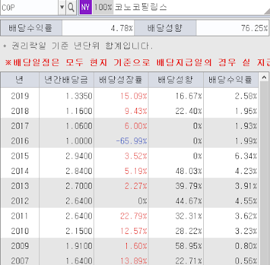Select the 2019 year row

pos(130,96)
